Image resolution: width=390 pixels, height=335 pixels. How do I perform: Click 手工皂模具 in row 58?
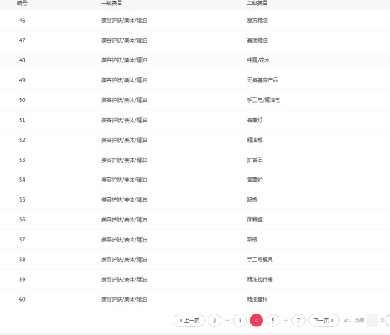tap(260, 259)
